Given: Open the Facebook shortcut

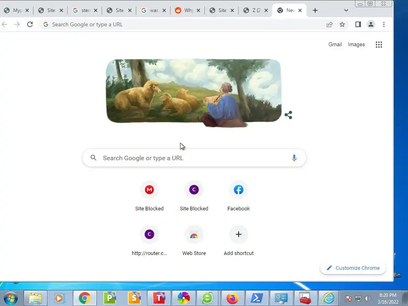Looking at the screenshot, I should click(239, 196).
